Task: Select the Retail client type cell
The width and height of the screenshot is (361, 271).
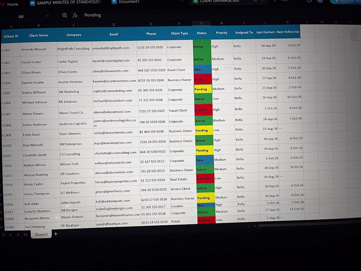Action: coord(184,221)
